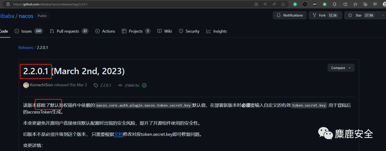This screenshot has width=386, height=151.
Task: Activate the read aloud icon
Action: [x=274, y=4]
